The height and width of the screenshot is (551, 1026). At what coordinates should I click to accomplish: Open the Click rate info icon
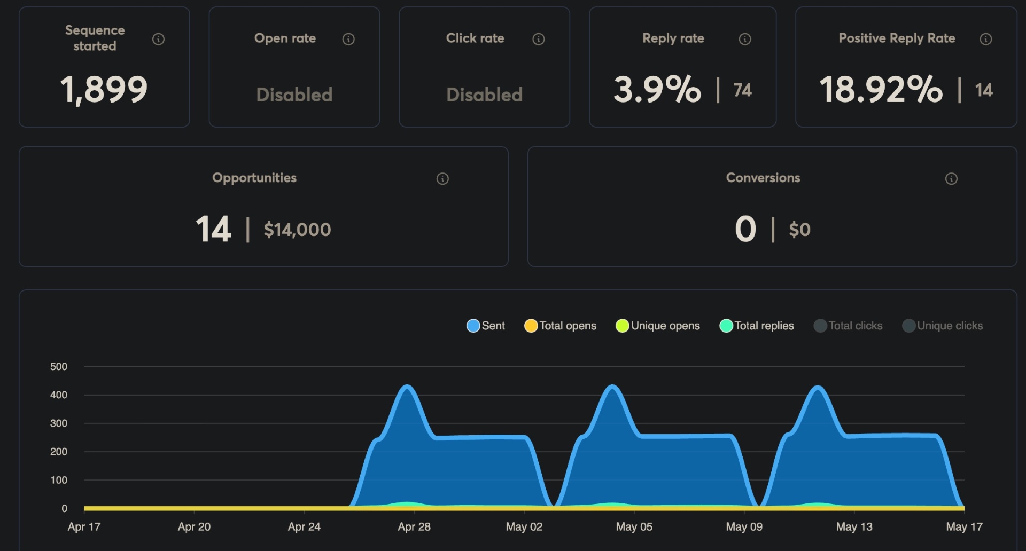(539, 39)
